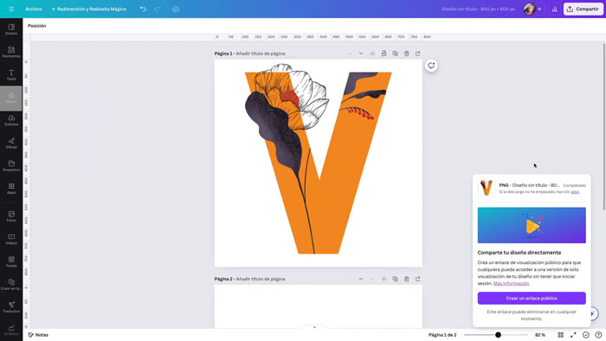Click Añadir título de página for Página 1
Viewport: 606px width, 341px height.
point(261,54)
